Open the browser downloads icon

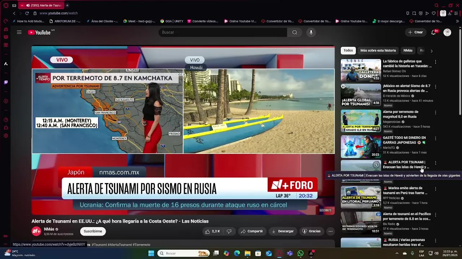click(450, 13)
